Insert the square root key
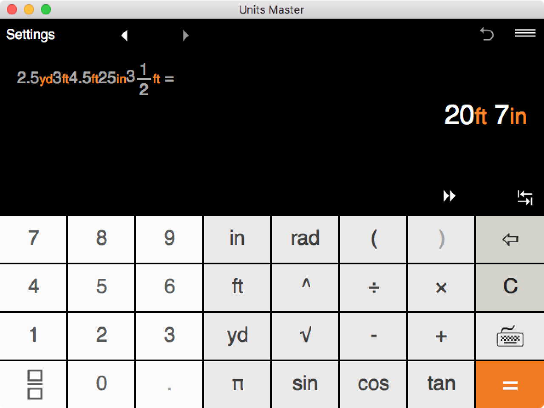The width and height of the screenshot is (544, 408). tap(305, 336)
